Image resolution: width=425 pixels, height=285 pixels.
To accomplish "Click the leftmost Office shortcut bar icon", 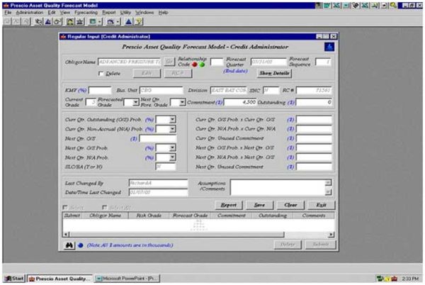I will point(319,6).
